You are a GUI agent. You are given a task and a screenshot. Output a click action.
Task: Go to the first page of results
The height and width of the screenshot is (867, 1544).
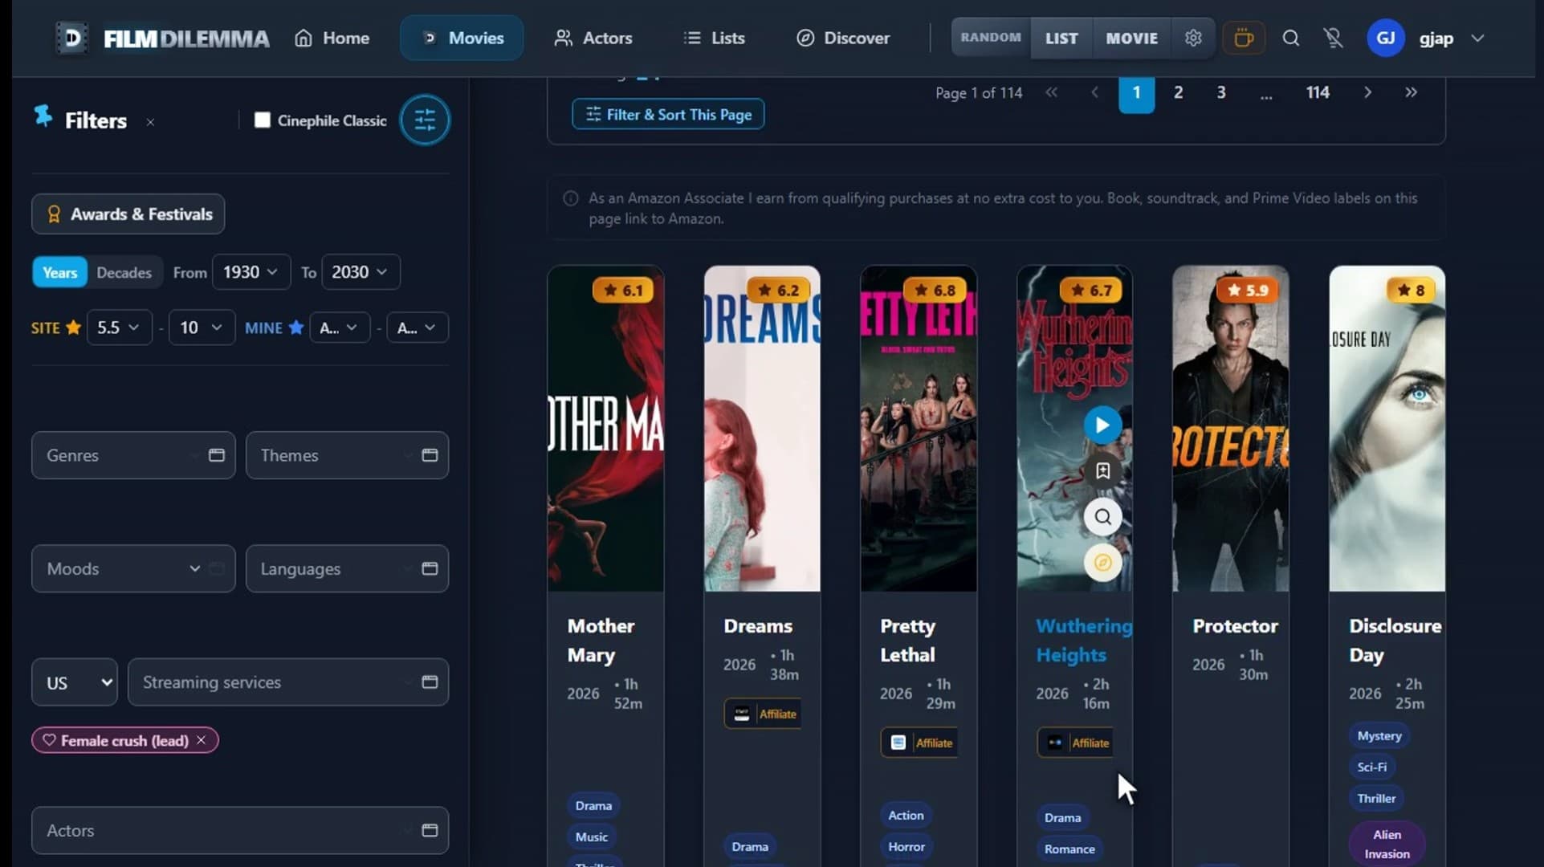(1051, 92)
